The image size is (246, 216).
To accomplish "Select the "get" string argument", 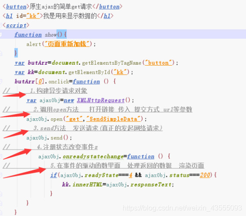I will click(x=74, y=119).
